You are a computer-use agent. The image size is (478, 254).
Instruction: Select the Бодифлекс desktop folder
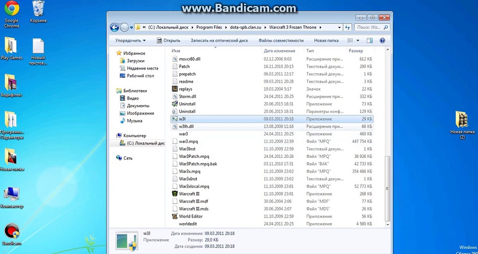point(12,86)
